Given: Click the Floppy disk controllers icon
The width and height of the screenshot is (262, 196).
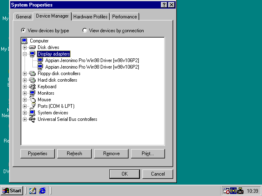Looking at the screenshot, I should pyautogui.click(x=32, y=73).
